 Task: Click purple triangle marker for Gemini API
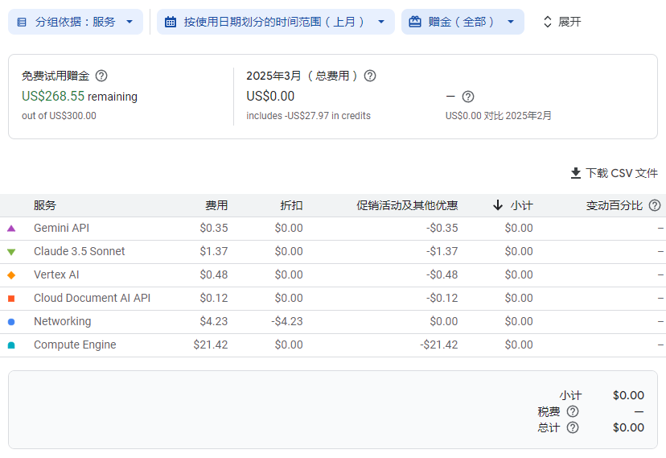point(11,228)
